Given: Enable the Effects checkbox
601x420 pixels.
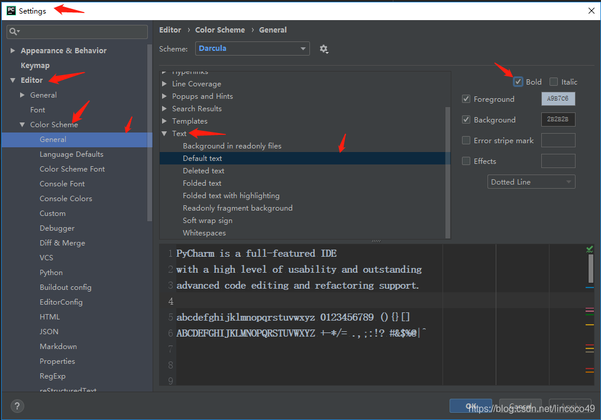Looking at the screenshot, I should [x=466, y=161].
